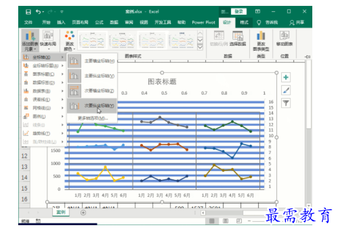Switch to 开始 (Home) ribbon tab

pos(46,22)
